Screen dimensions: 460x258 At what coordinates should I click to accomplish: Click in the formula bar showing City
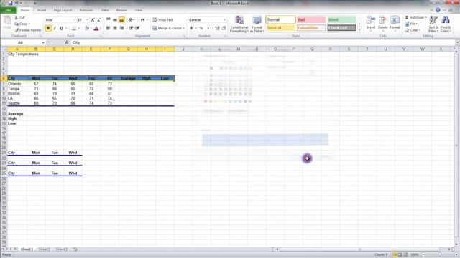coord(262,43)
